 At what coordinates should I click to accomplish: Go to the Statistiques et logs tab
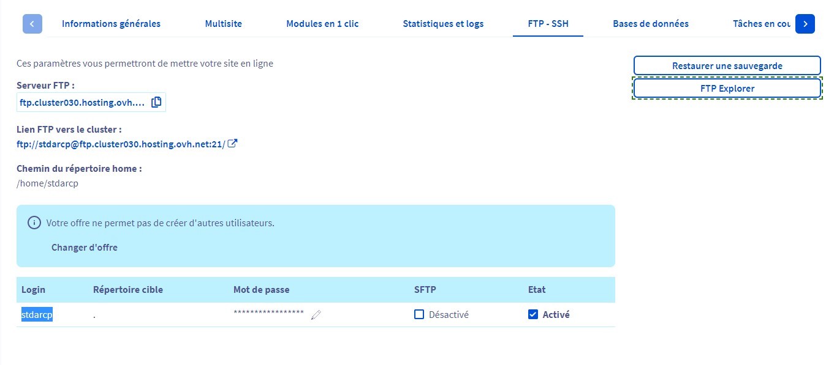(x=443, y=24)
